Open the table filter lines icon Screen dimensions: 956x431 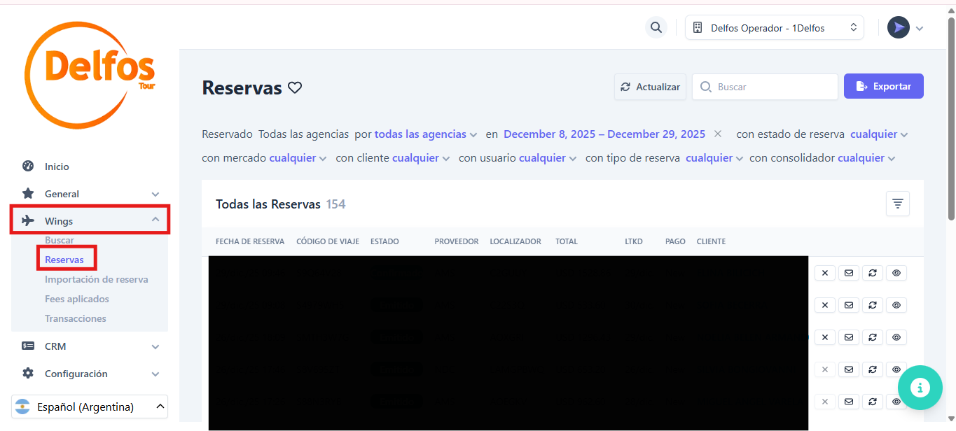coord(897,204)
